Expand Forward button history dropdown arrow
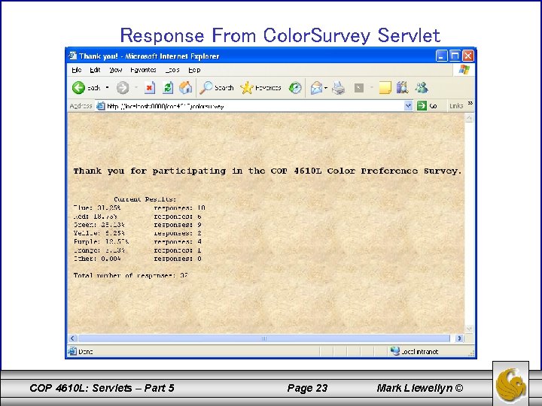Viewport: 542px width, 406px height. pyautogui.click(x=136, y=88)
